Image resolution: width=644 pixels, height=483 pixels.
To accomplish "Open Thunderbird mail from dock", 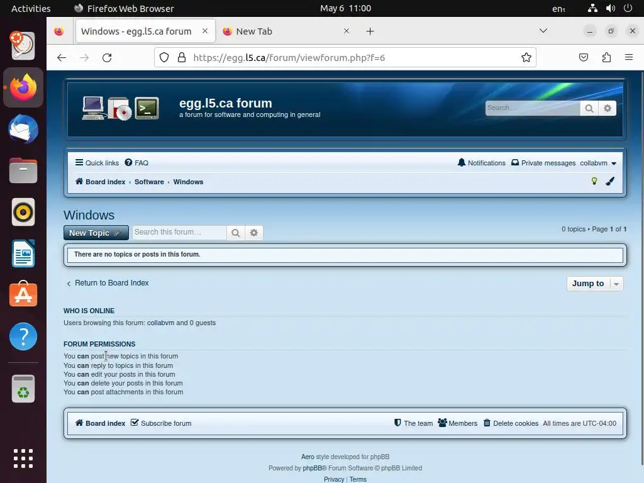I will coord(23,130).
